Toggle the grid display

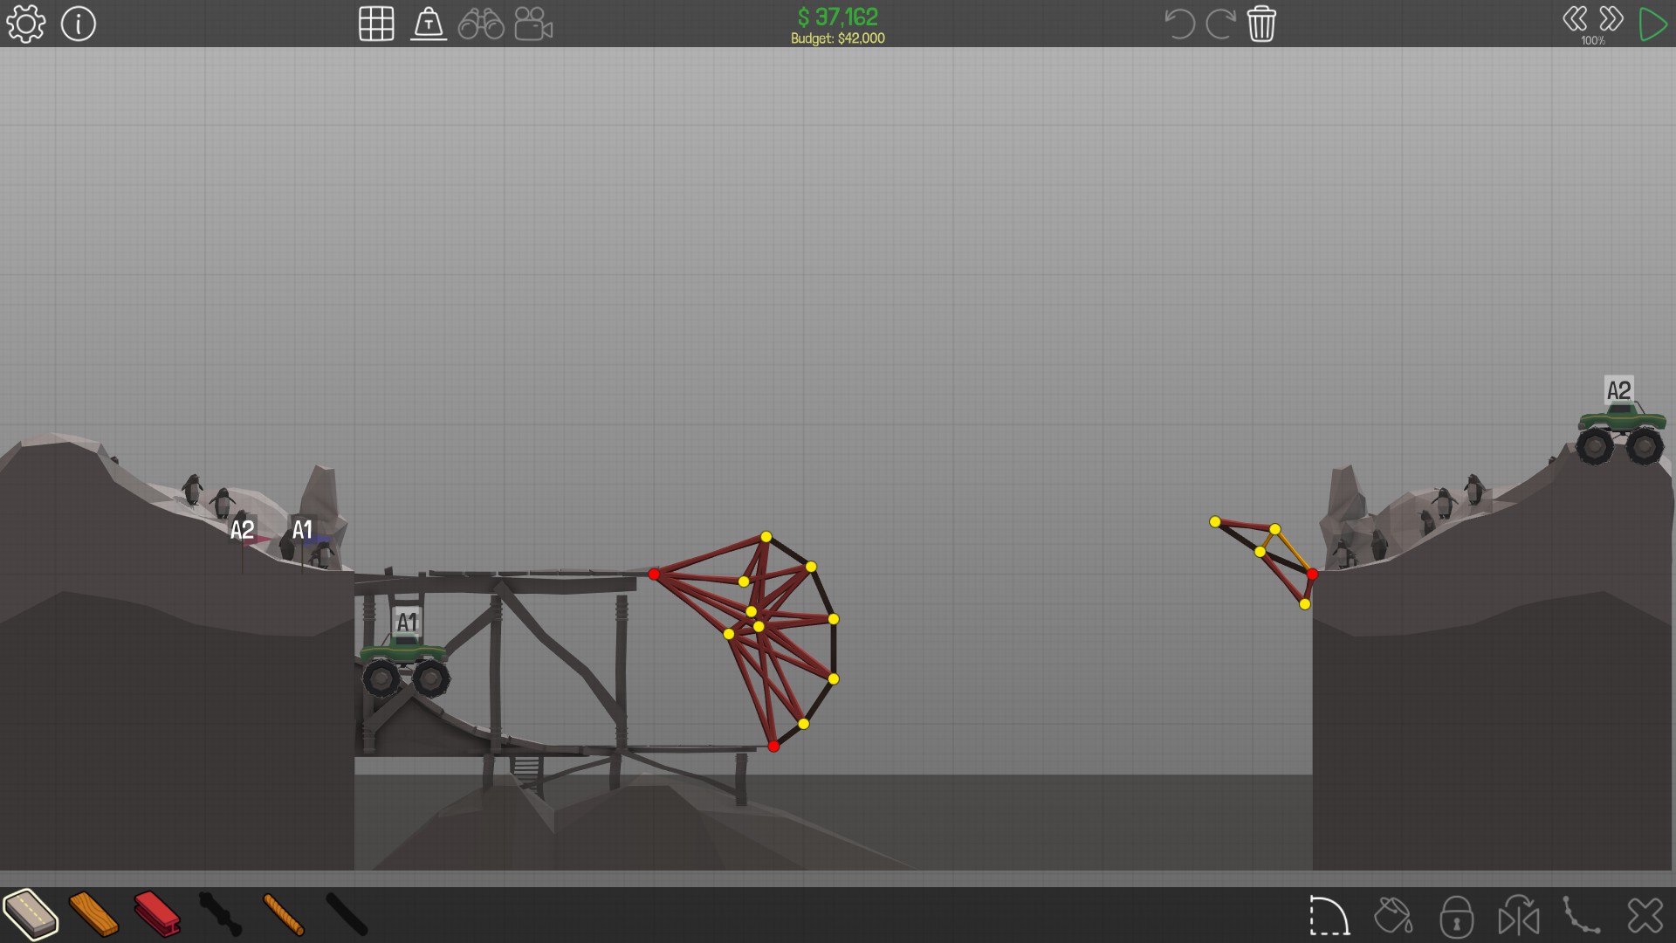pos(376,24)
